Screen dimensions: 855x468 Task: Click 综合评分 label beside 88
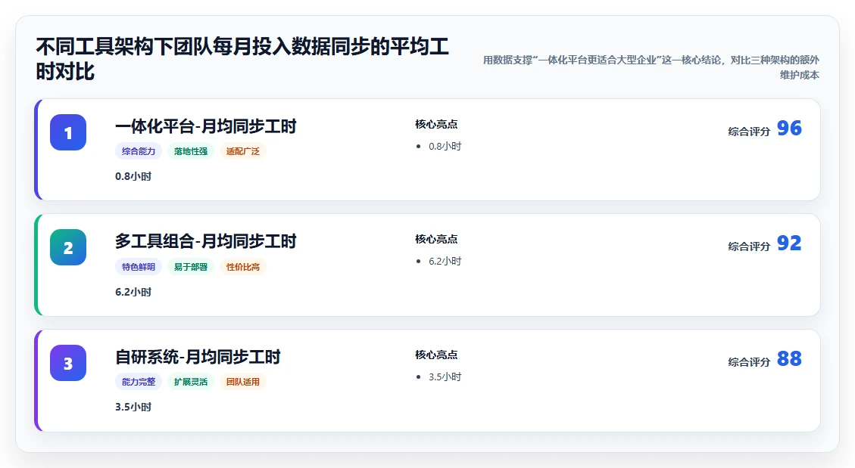point(749,362)
